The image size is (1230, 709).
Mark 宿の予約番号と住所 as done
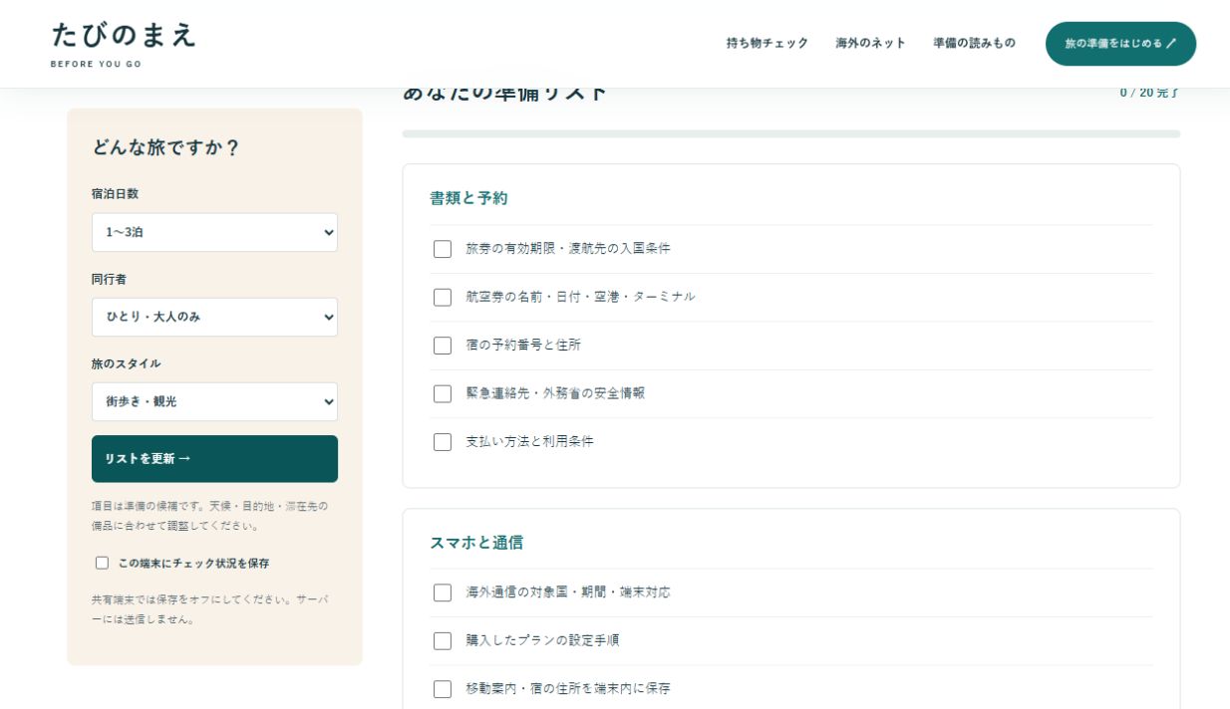click(x=443, y=346)
